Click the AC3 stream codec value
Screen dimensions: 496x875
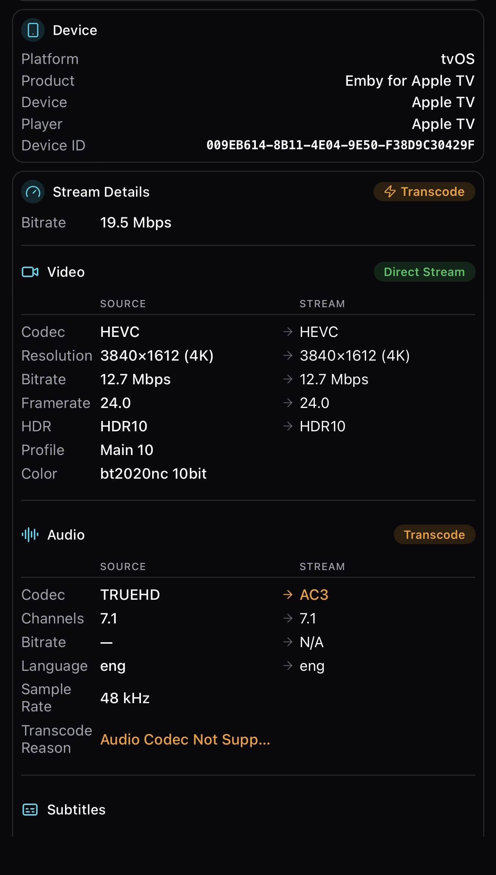(314, 595)
